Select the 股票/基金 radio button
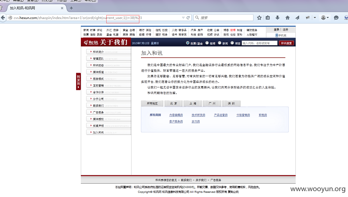Viewport: 348px width, 197px height. tap(188, 43)
